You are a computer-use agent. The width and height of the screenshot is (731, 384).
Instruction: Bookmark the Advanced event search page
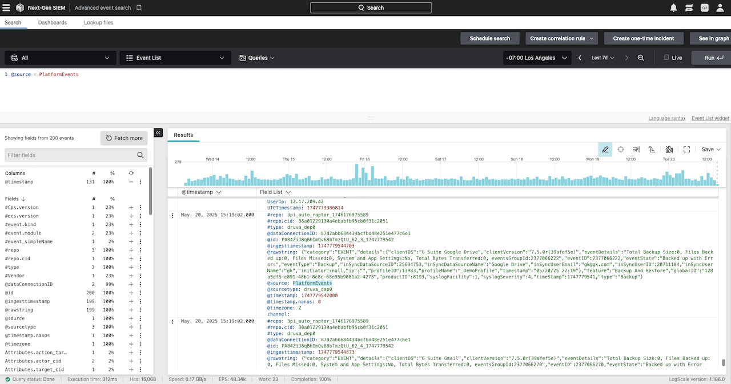139,8
